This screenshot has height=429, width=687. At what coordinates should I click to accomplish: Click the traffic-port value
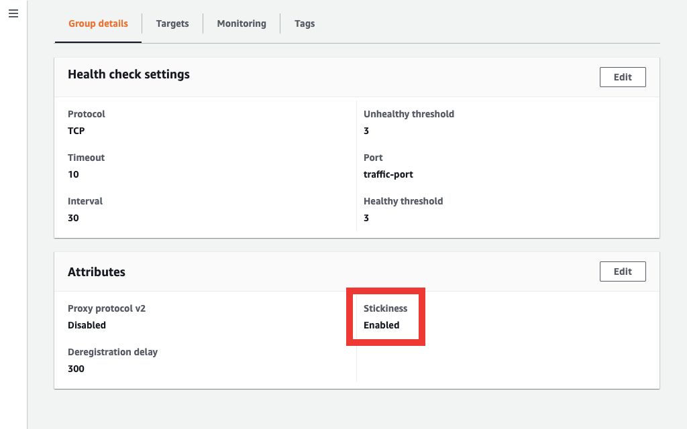[x=387, y=174]
